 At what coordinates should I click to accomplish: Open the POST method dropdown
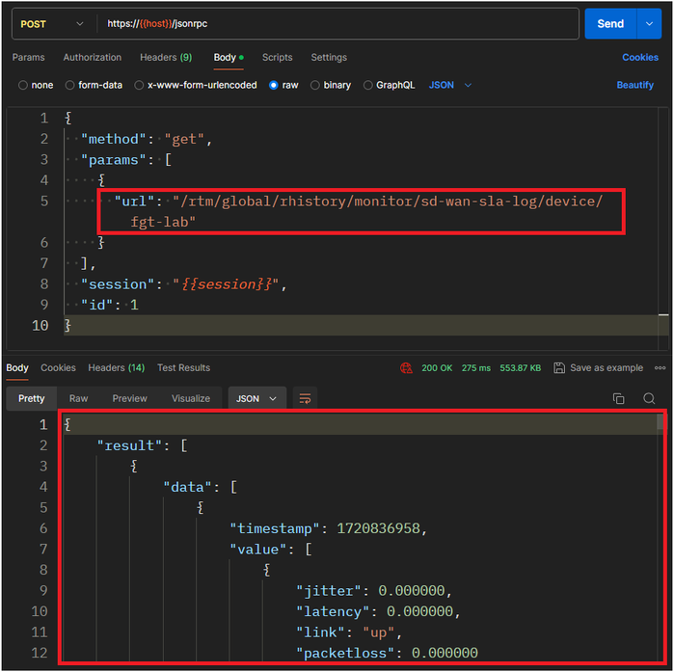[x=52, y=23]
